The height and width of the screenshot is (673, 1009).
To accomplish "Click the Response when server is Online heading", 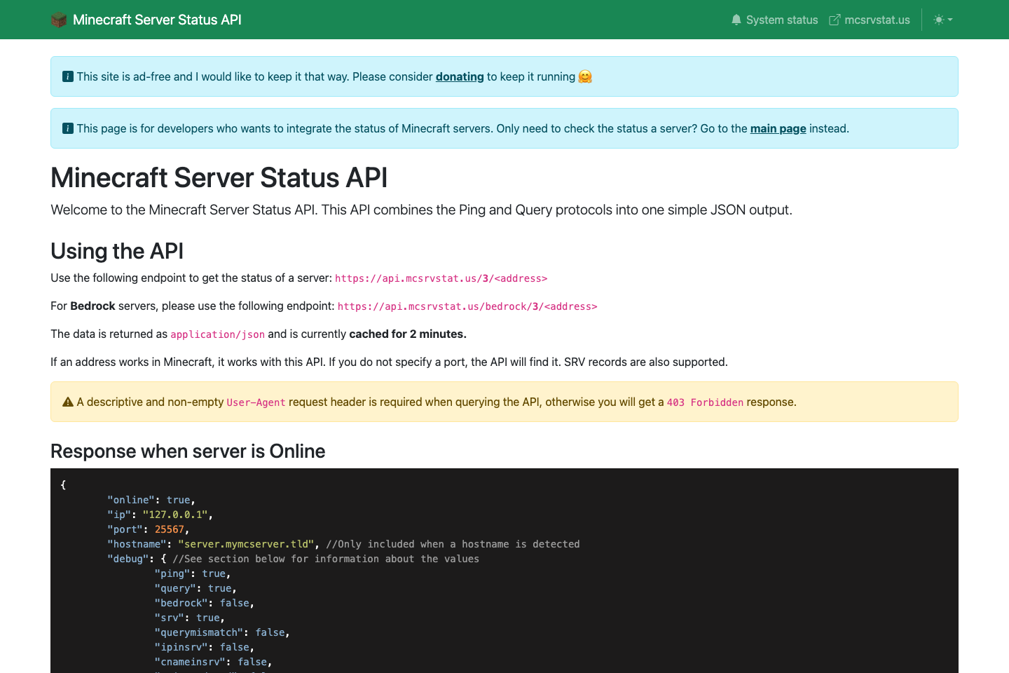I will tap(188, 451).
